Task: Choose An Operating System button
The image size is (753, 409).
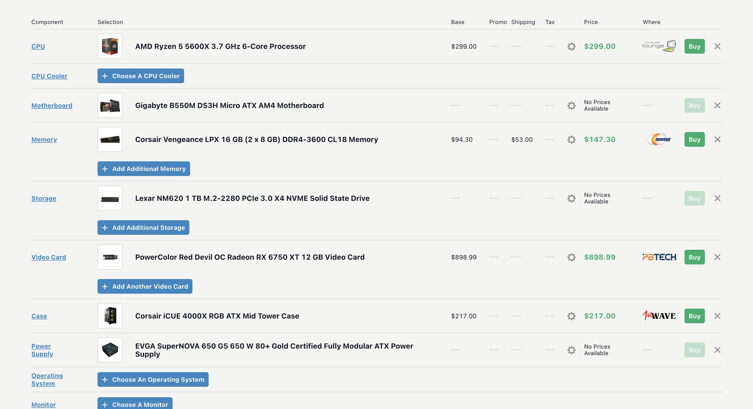Action: pyautogui.click(x=153, y=380)
